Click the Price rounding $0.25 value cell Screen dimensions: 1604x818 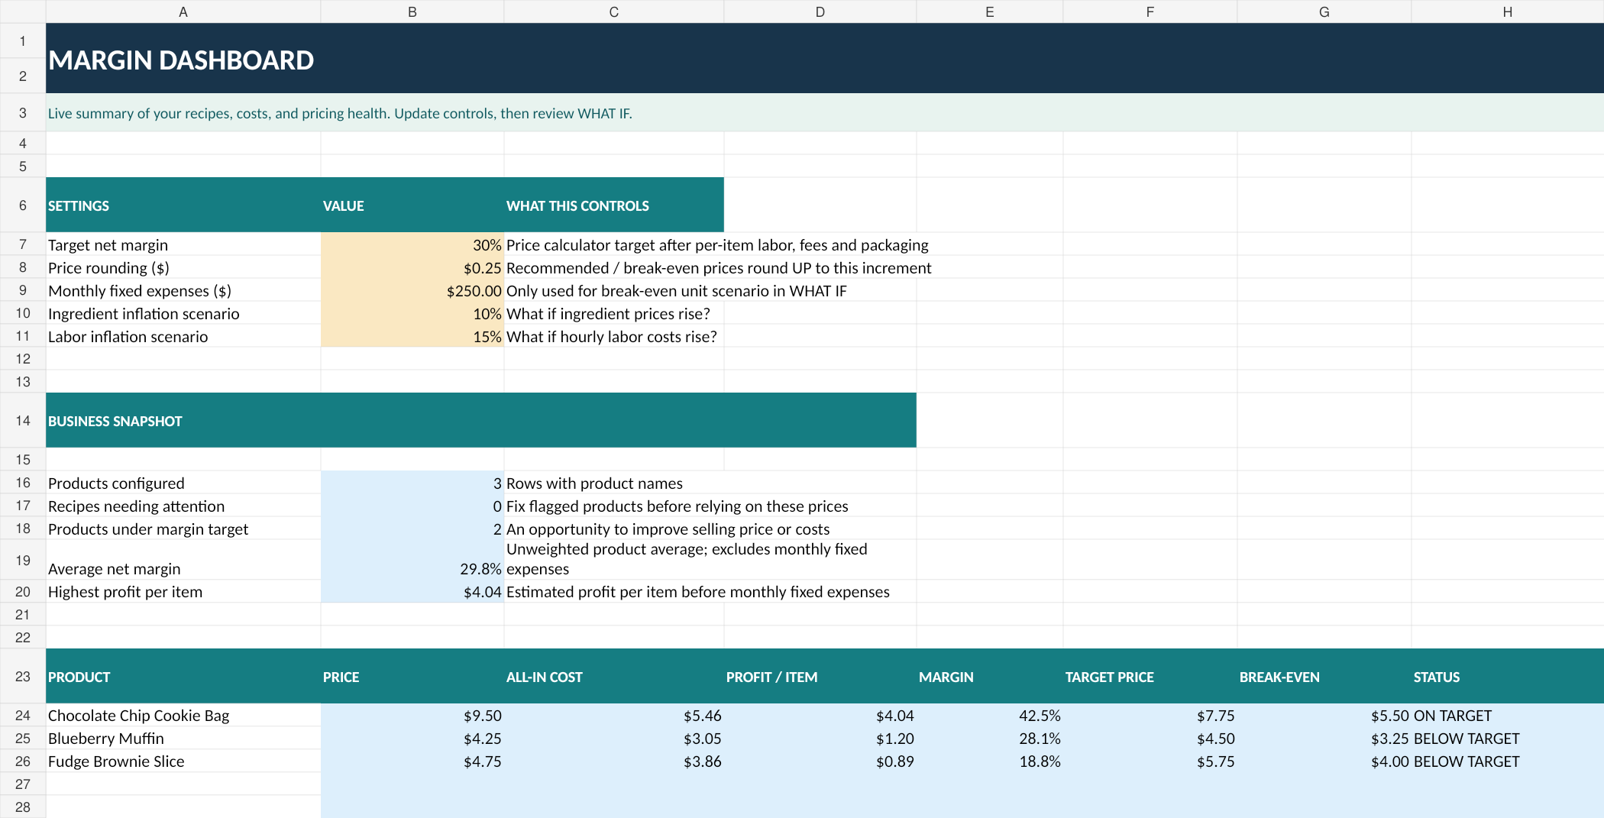[412, 267]
